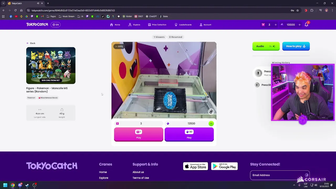The height and width of the screenshot is (189, 336).
Task: Open the How to play button
Action: pyautogui.click(x=296, y=46)
